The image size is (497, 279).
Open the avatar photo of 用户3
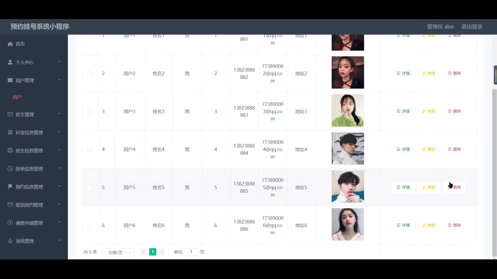pyautogui.click(x=348, y=111)
